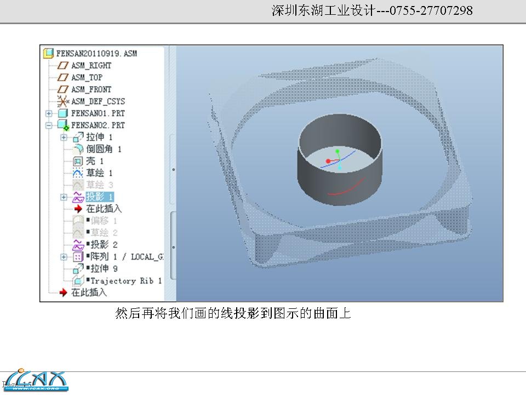
Task: Select the ASM_TOP datum plane icon
Action: coord(62,77)
